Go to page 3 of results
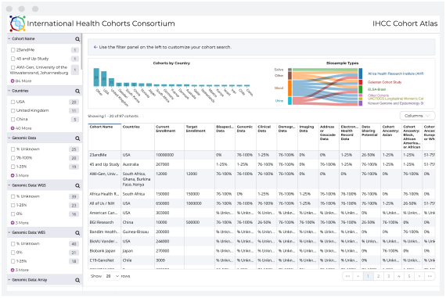Screen dimensions: 446x298 (389, 276)
